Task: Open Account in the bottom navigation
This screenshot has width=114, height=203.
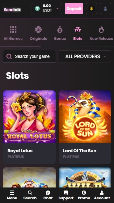Action: click(x=102, y=195)
